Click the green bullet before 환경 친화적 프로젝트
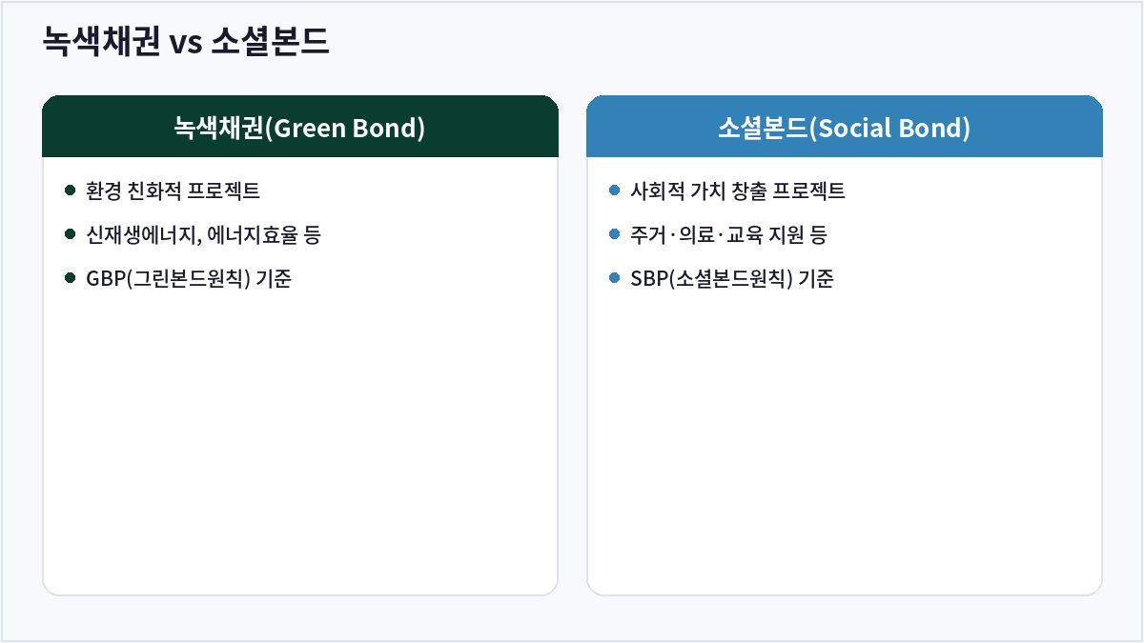This screenshot has width=1144, height=643. click(x=70, y=191)
